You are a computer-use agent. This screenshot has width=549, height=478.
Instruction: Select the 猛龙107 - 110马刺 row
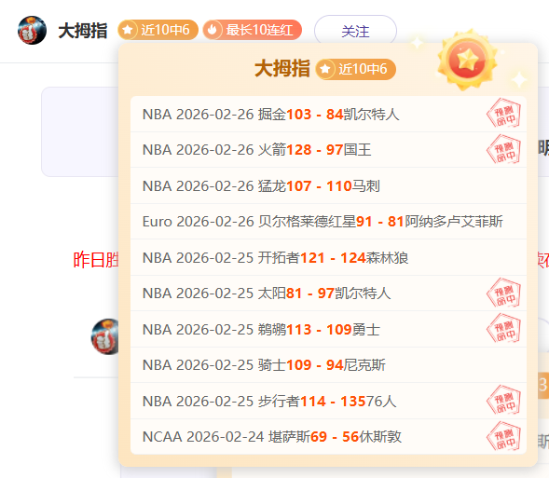pos(328,185)
